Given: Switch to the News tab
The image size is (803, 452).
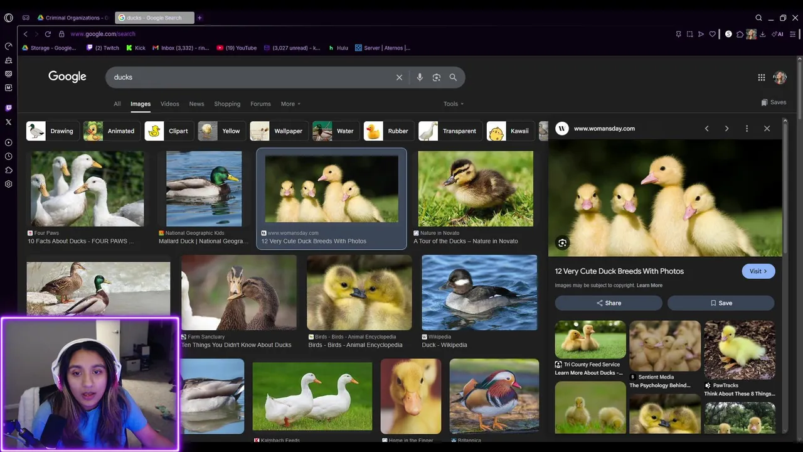Looking at the screenshot, I should (x=196, y=104).
